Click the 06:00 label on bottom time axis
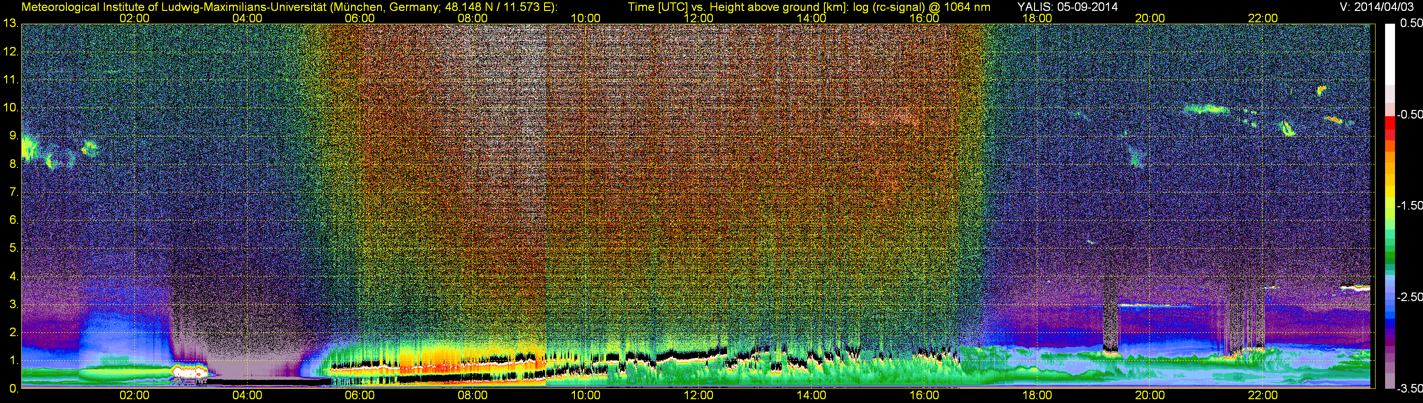The image size is (1423, 403). (359, 395)
